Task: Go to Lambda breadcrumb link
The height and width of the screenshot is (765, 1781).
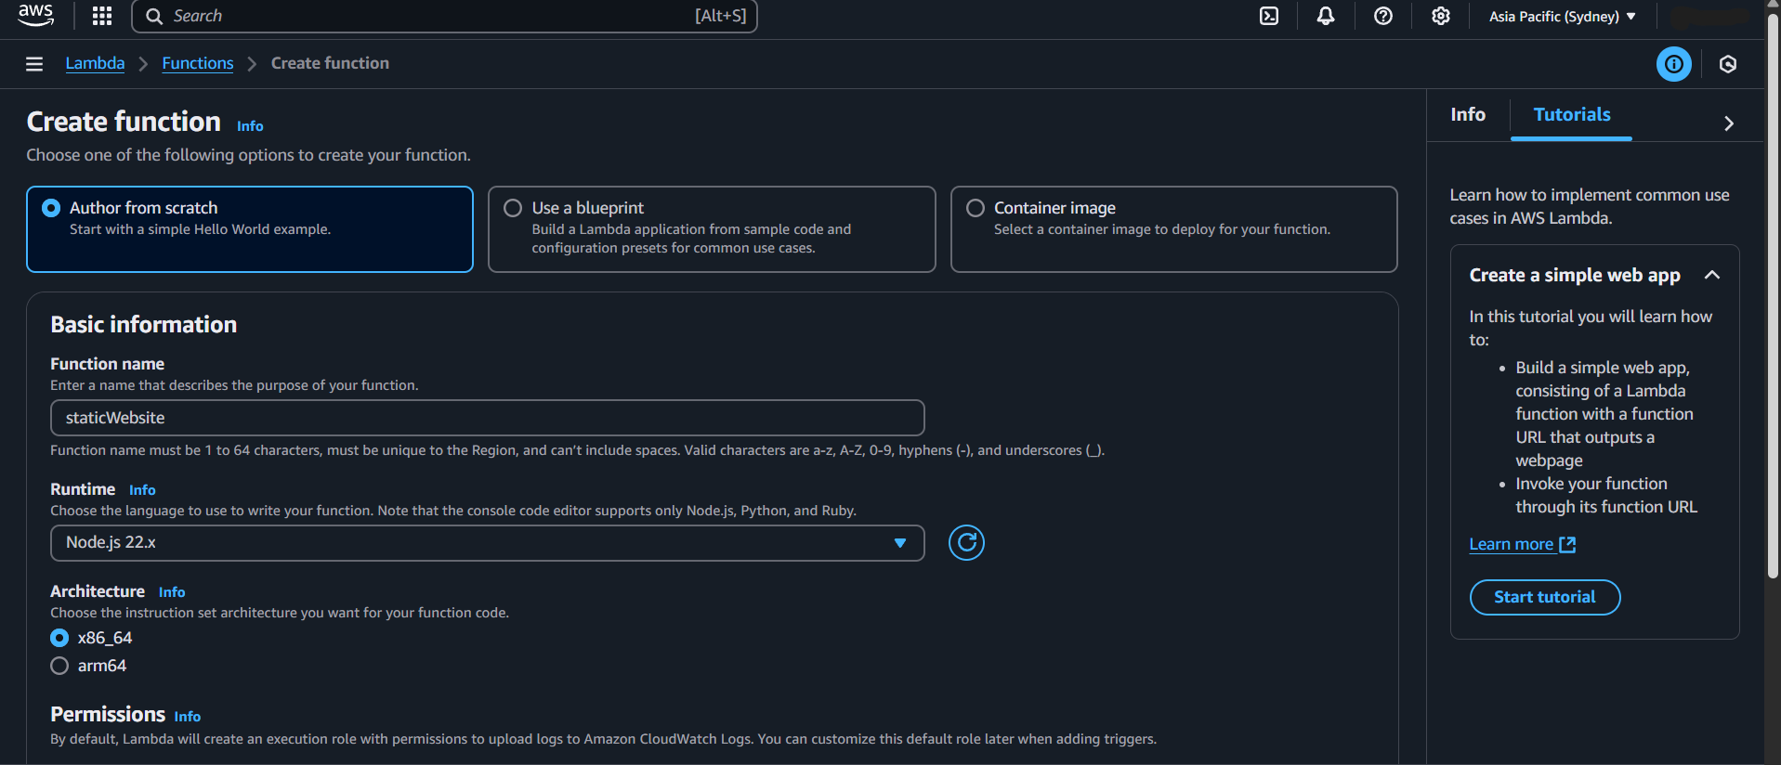Action: (95, 63)
